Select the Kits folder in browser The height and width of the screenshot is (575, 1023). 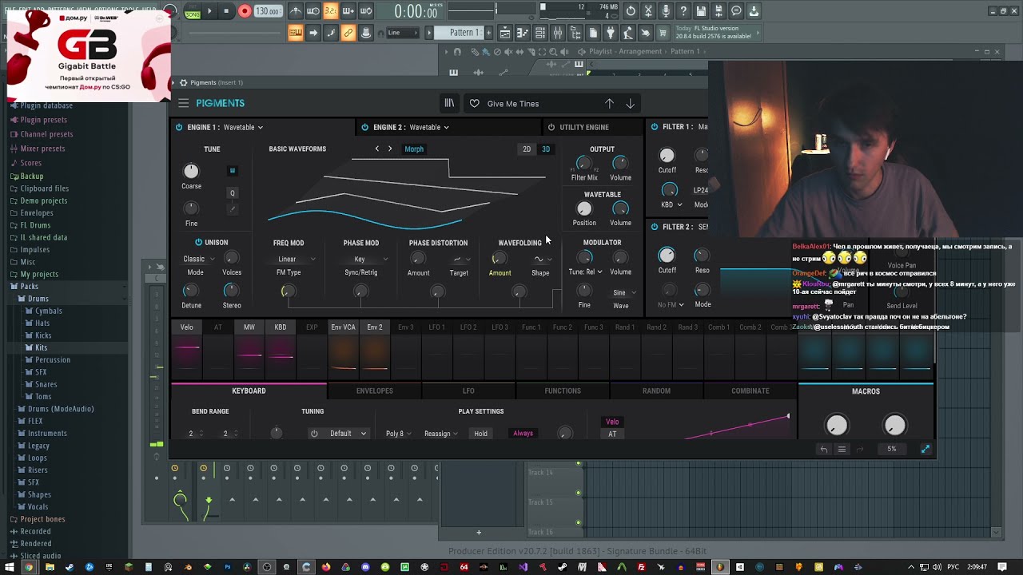(x=41, y=347)
